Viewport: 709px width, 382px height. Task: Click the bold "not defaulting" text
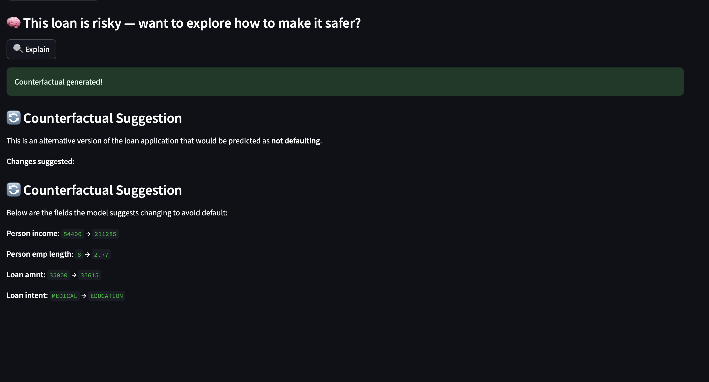click(x=296, y=141)
